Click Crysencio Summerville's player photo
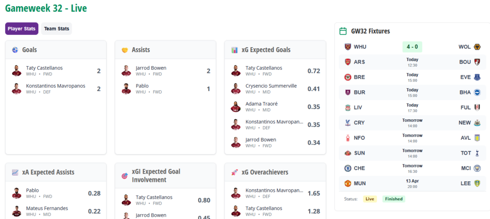This screenshot has width=490, height=219. [235, 89]
